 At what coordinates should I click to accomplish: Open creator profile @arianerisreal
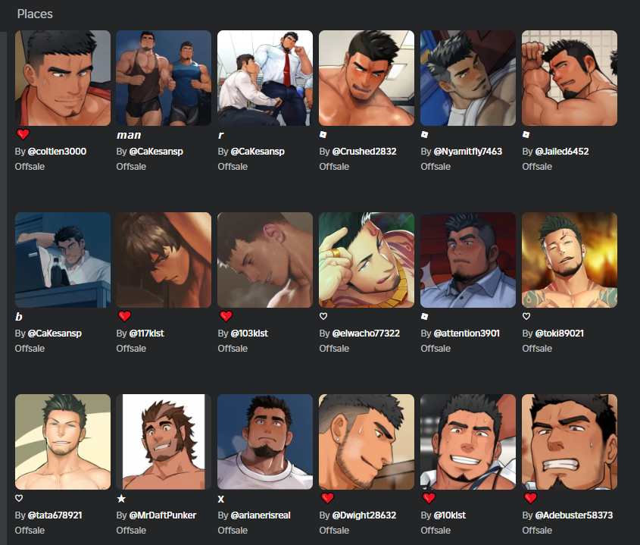coord(261,515)
